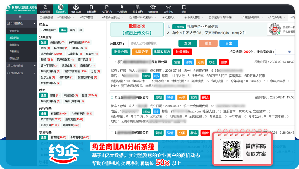Select 全部 under 分类查询
The image size is (299, 169).
43,42
